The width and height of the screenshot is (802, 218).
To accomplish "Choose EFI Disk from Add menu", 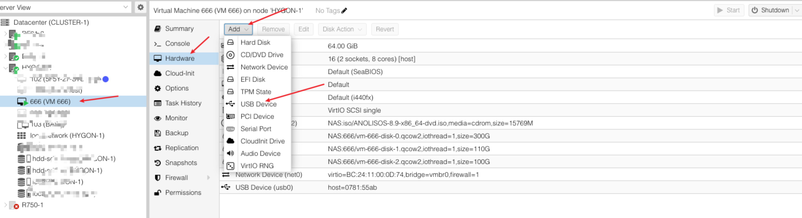I will [258, 79].
